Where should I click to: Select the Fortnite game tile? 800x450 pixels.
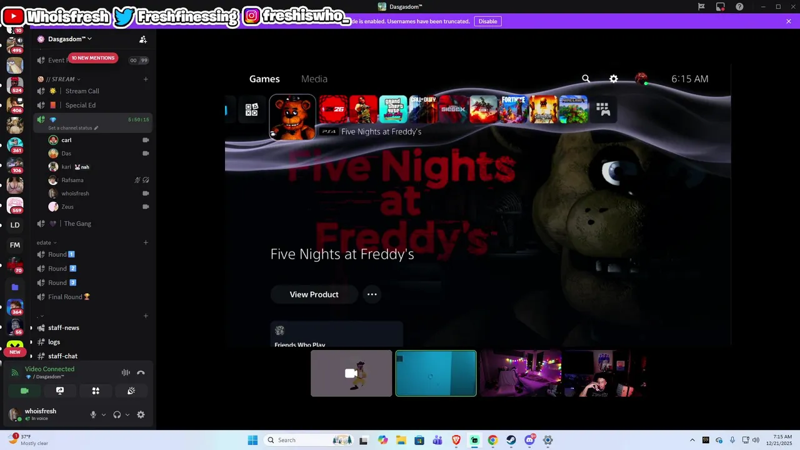pos(514,109)
